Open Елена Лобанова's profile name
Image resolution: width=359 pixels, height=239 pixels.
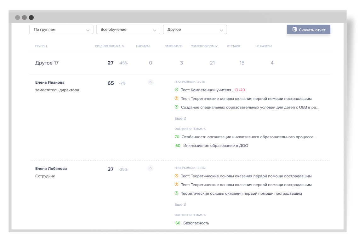51,169
